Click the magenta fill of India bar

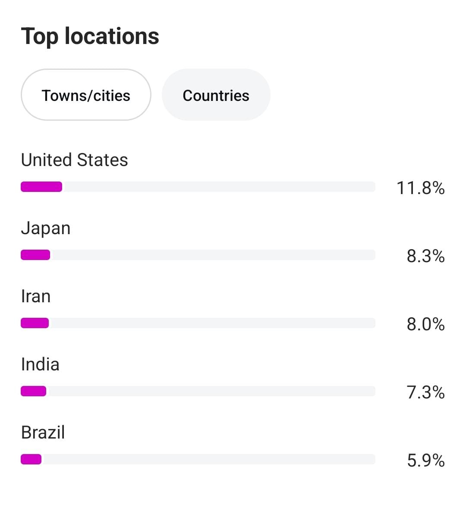tap(33, 391)
